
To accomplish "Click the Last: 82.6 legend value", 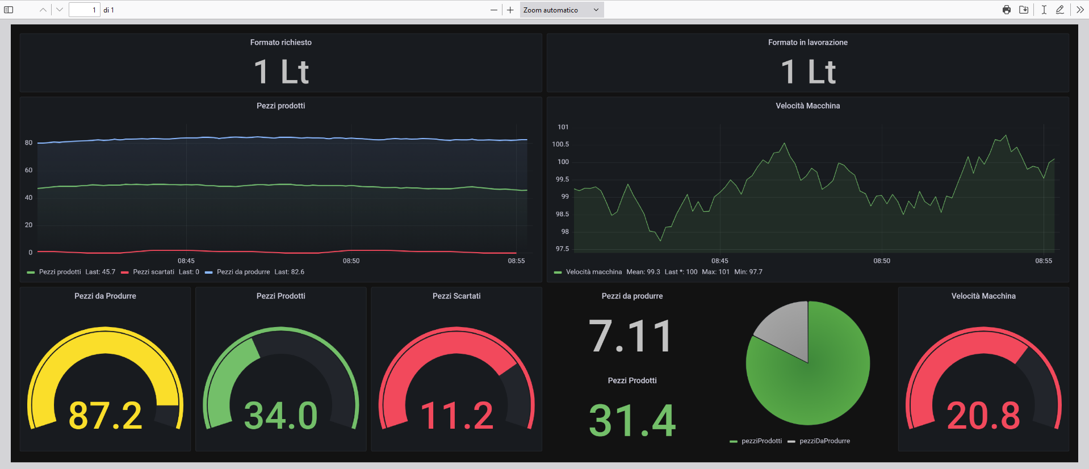I will coord(289,272).
